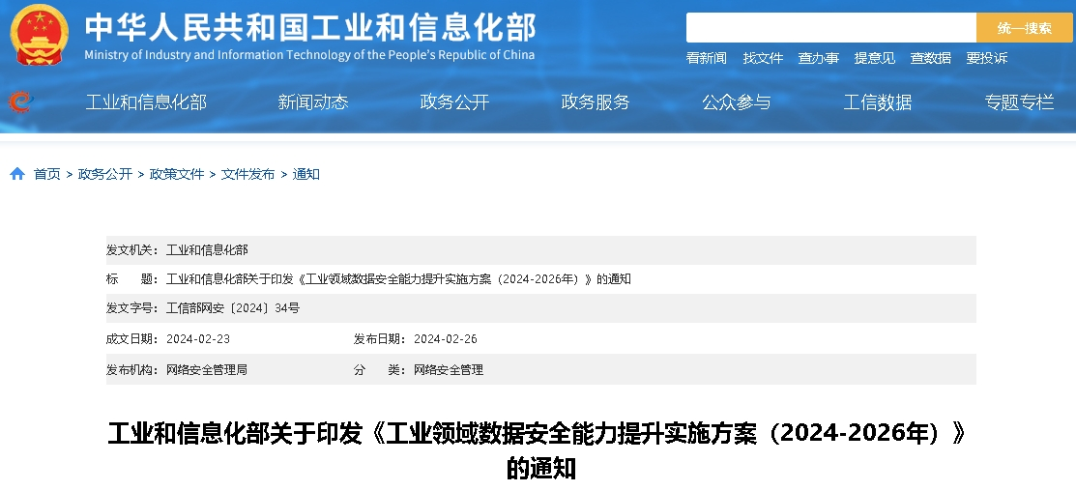1076x491 pixels.
Task: Click the 标题 row document title text
Action: pos(398,279)
